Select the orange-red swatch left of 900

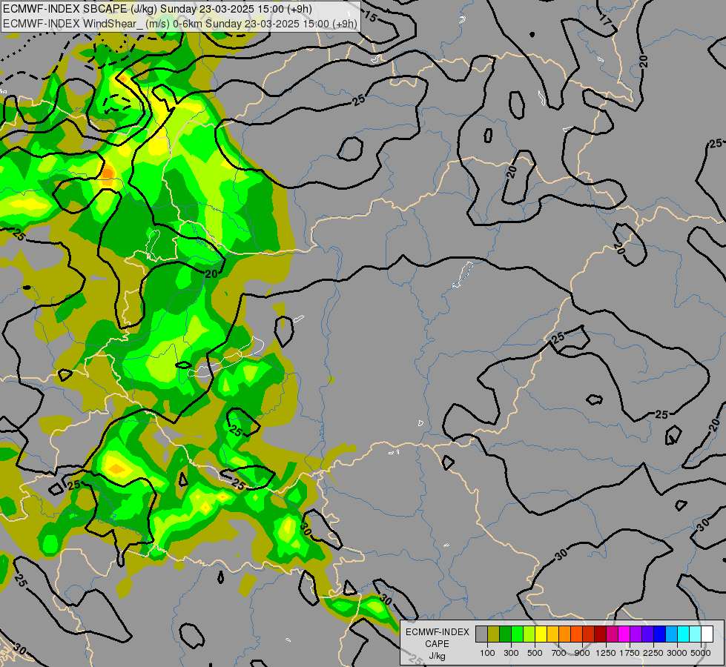(576, 634)
